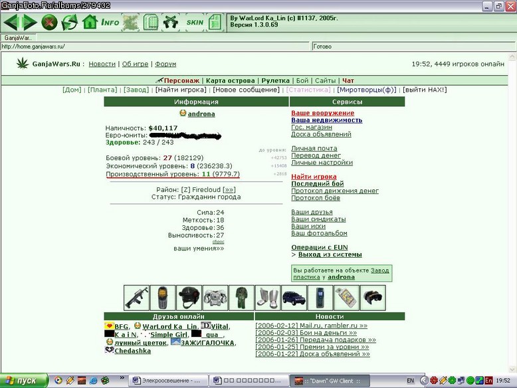Click the black helmet item thumbnail

(x=189, y=298)
